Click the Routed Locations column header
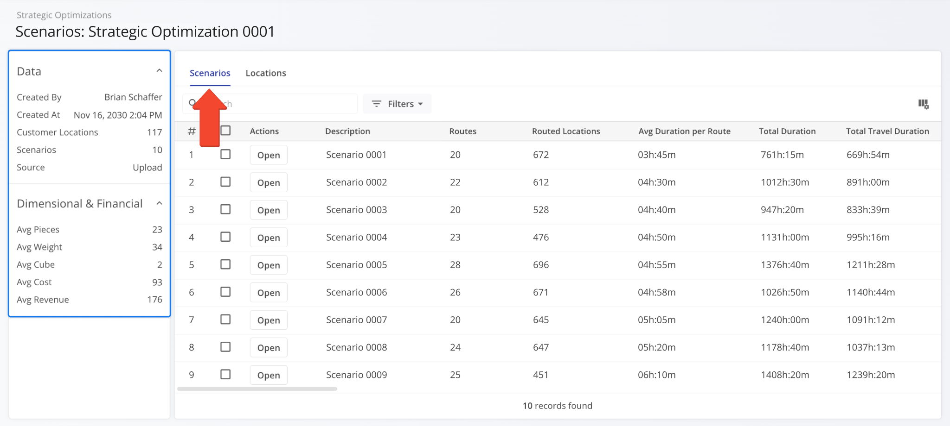The image size is (950, 426). click(565, 131)
